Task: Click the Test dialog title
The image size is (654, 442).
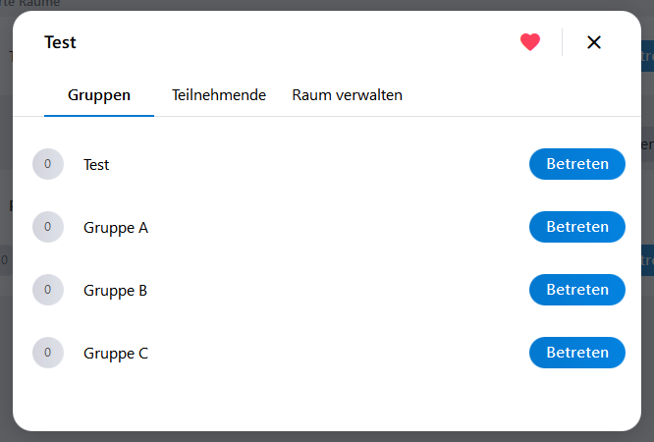Action: (x=61, y=42)
